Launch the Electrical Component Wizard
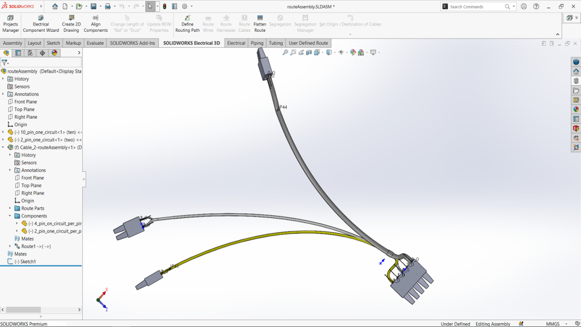Image resolution: width=581 pixels, height=327 pixels. coord(40,23)
